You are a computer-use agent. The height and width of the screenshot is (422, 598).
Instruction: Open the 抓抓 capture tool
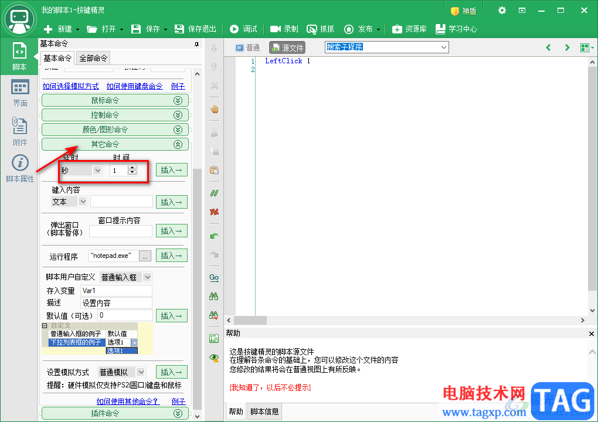pos(320,29)
